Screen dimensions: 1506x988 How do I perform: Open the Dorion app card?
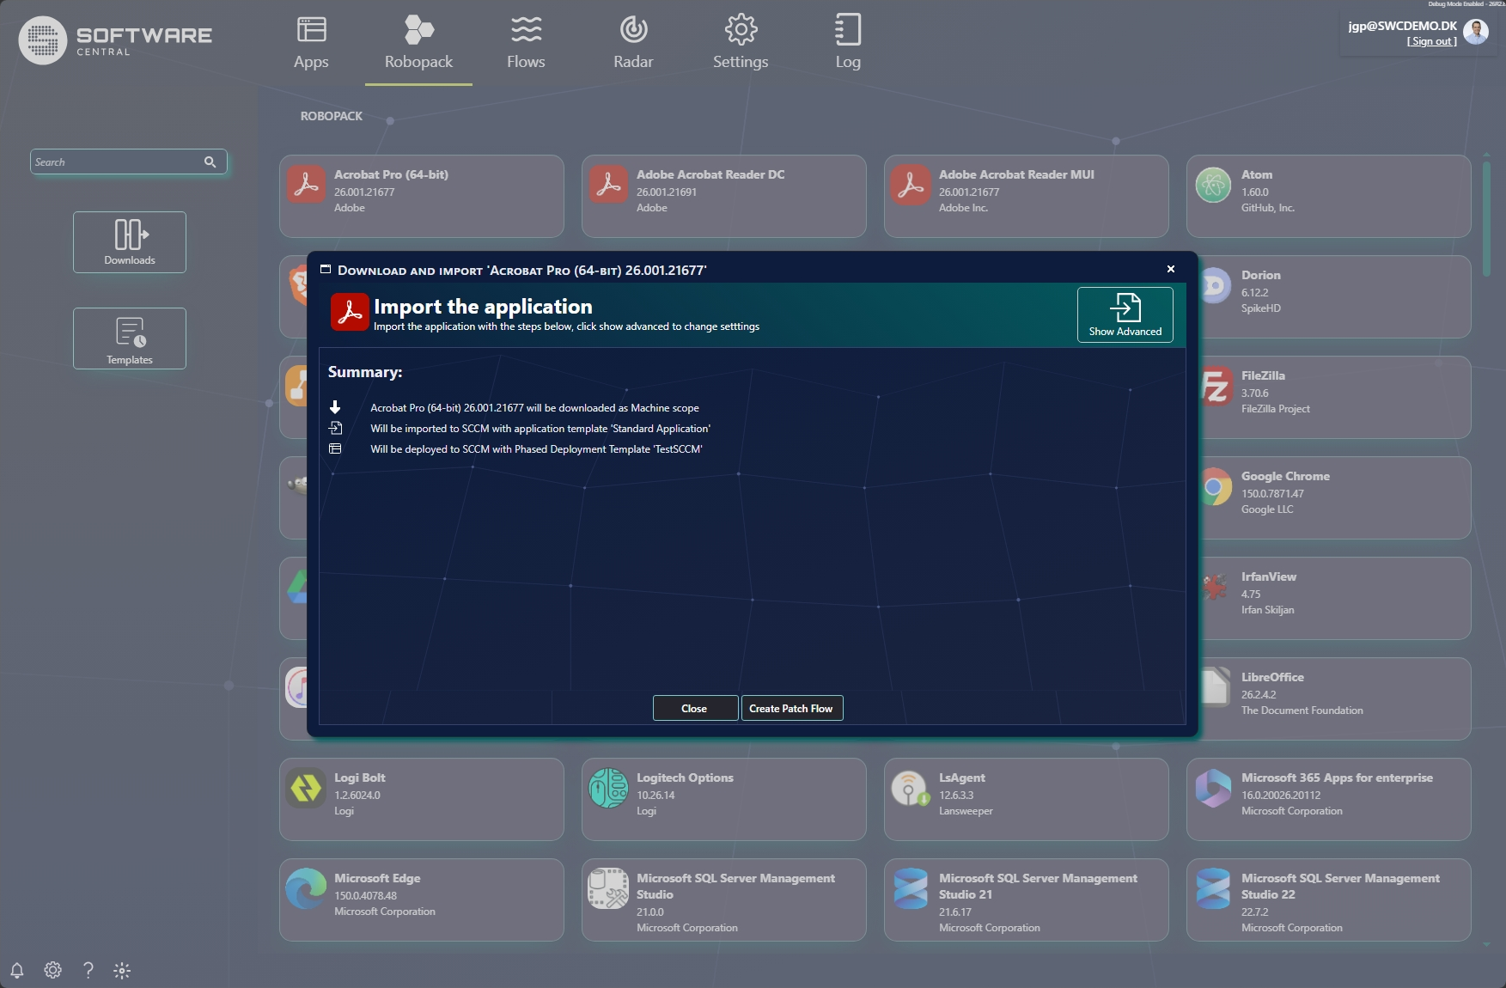click(1334, 296)
